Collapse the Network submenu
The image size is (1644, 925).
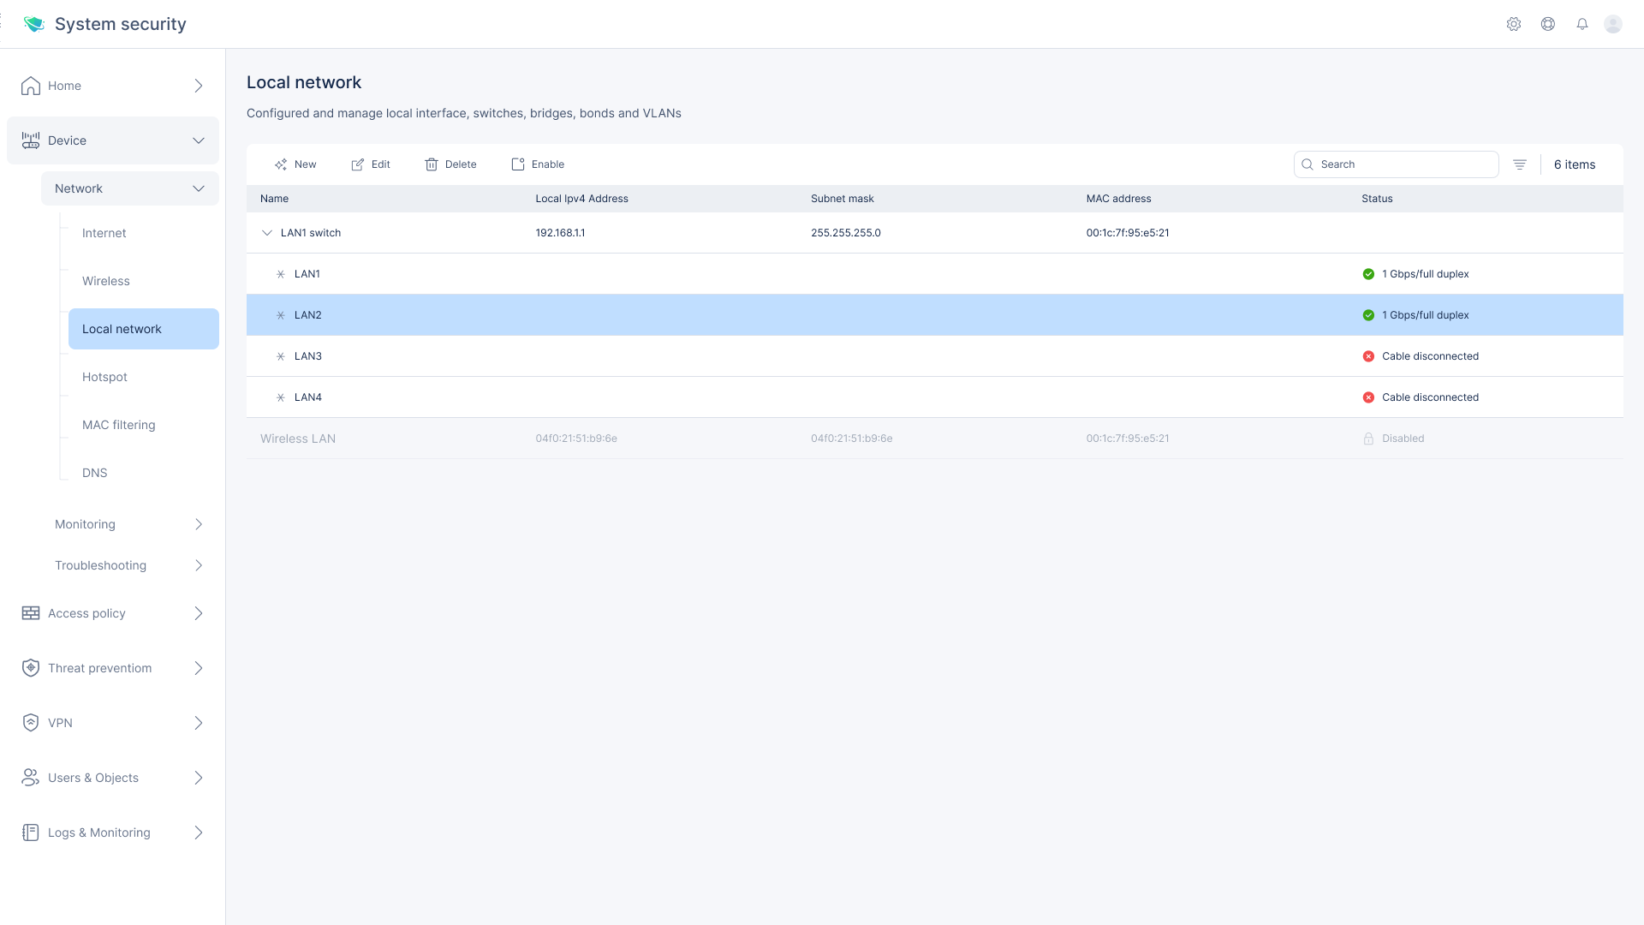198,188
